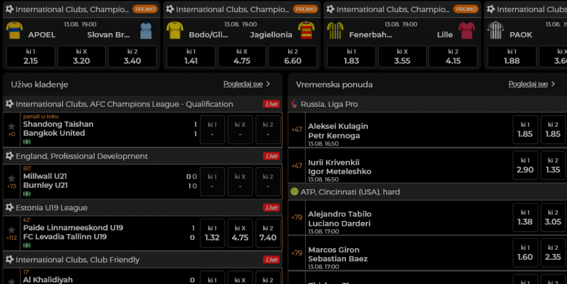Screen dimensions: 567x284
Task: Click the Lille maroon jersey icon
Action: (467, 30)
